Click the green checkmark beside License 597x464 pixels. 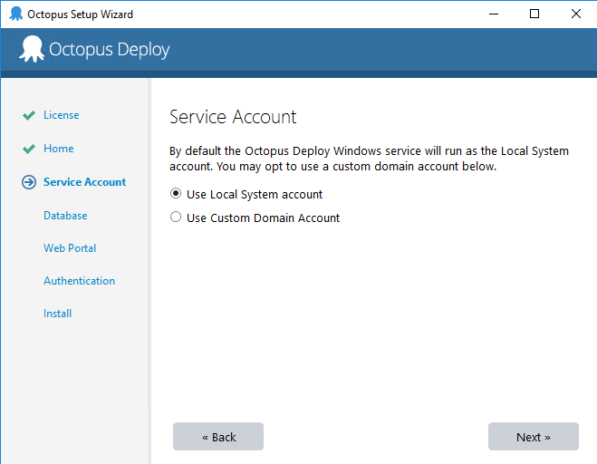click(x=29, y=115)
